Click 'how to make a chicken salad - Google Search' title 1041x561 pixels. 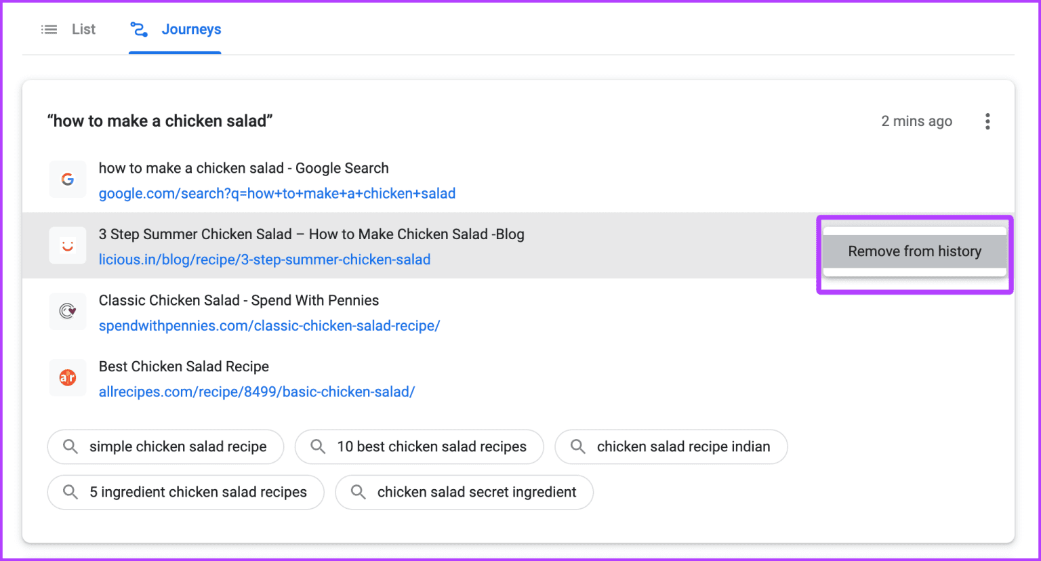244,168
